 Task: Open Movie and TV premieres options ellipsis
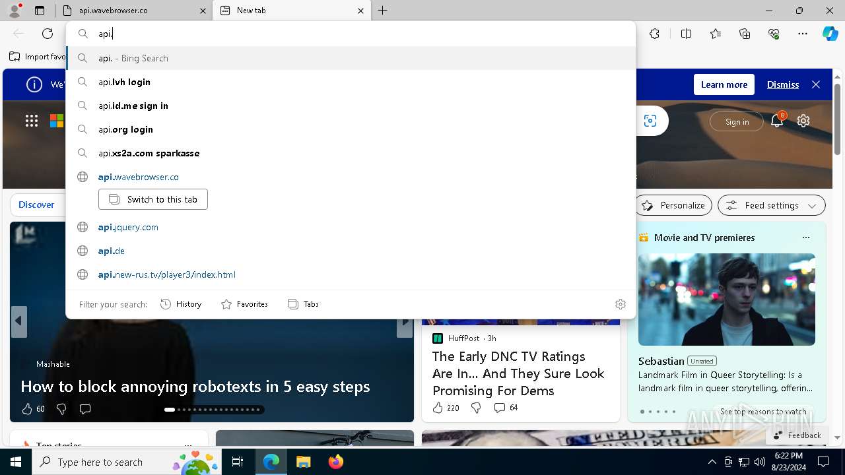point(805,237)
